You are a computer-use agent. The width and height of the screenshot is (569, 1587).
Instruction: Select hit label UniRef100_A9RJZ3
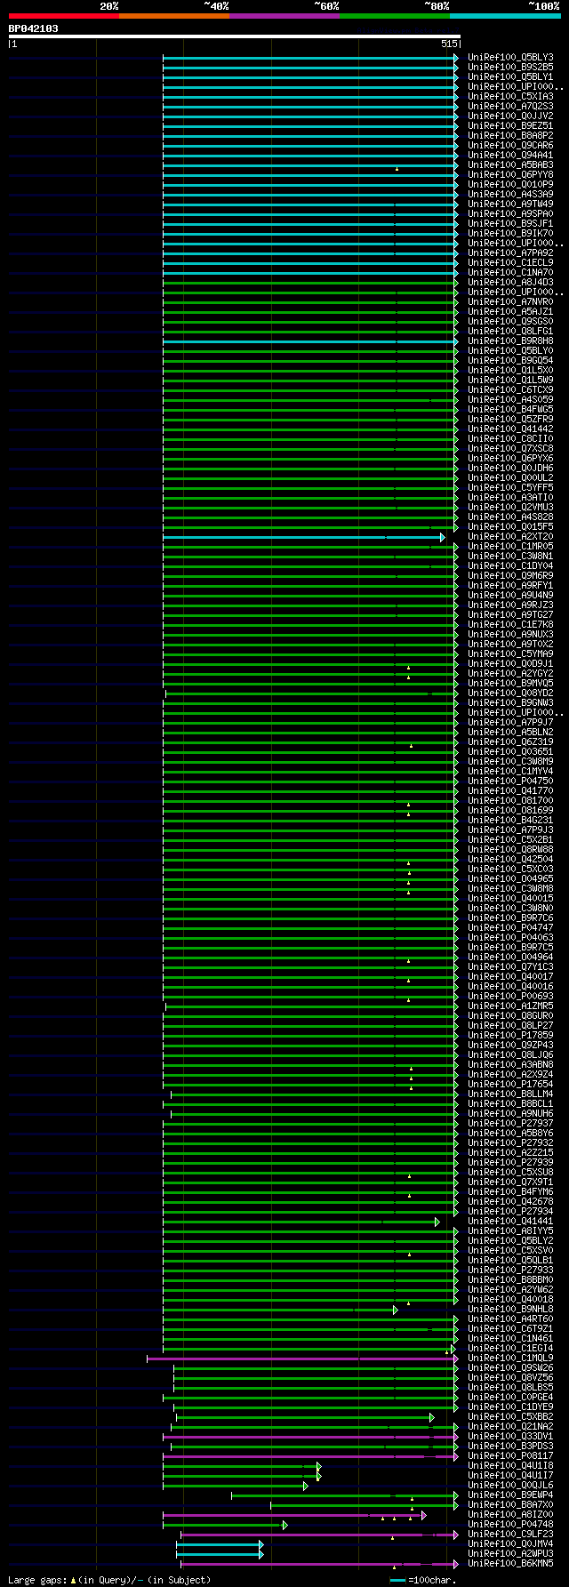[x=510, y=605]
